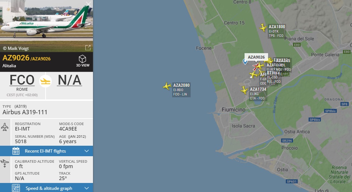Click the AZA2080 flight label box

coord(181,90)
